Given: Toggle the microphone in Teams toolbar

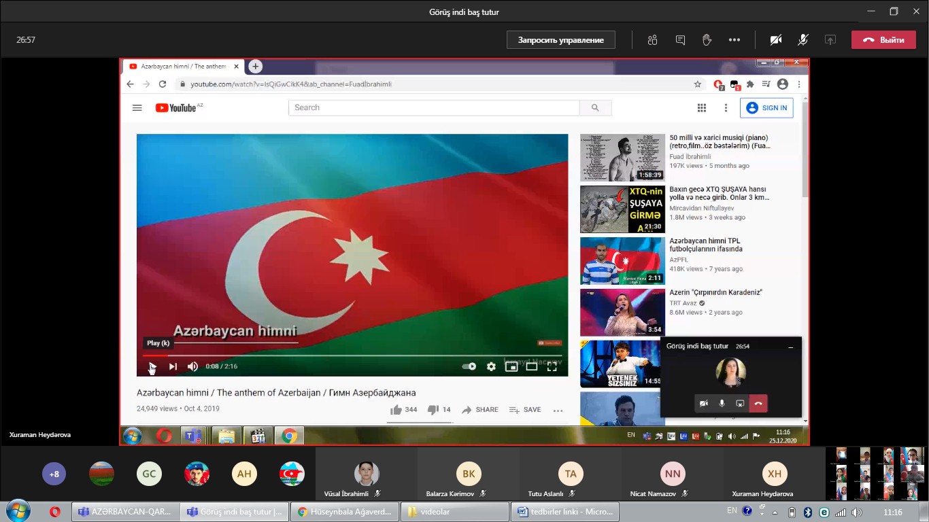Looking at the screenshot, I should 803,40.
